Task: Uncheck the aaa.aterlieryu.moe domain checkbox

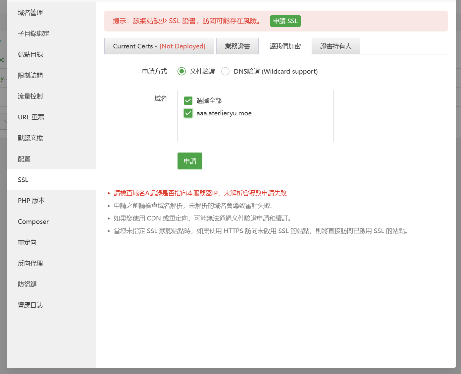Action: 188,113
